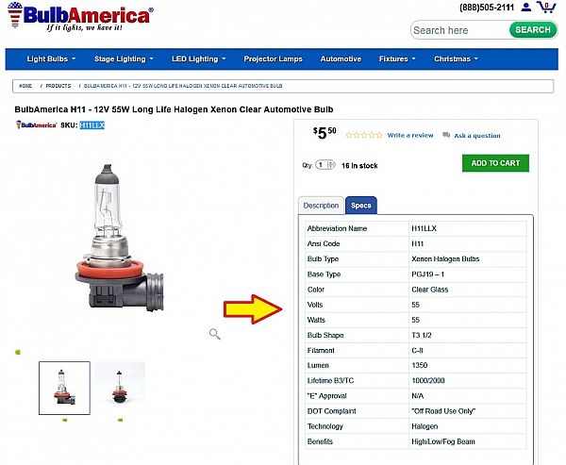The height and width of the screenshot is (465, 566).
Task: Open the shopping cart icon
Action: tap(546, 7)
